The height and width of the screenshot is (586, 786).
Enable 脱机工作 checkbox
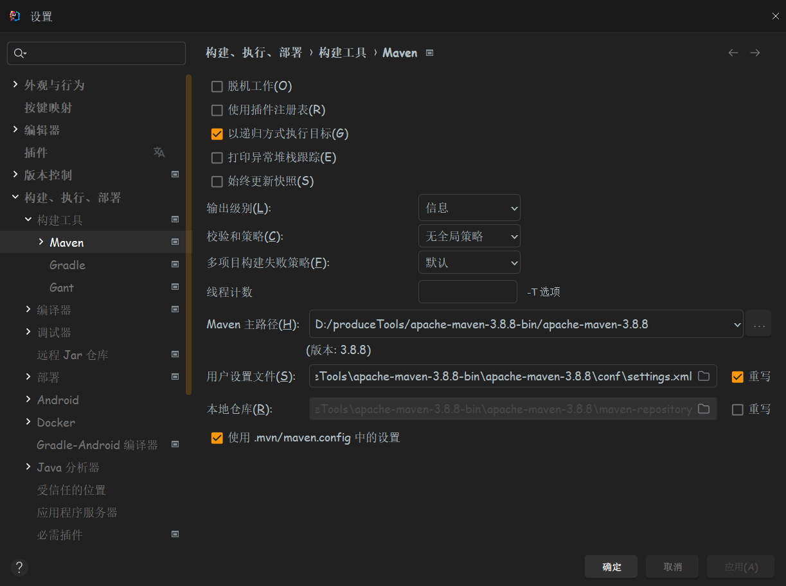(217, 86)
